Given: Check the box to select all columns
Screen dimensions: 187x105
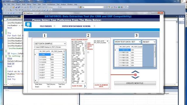Looking at the screenshot, I should tap(88, 52).
